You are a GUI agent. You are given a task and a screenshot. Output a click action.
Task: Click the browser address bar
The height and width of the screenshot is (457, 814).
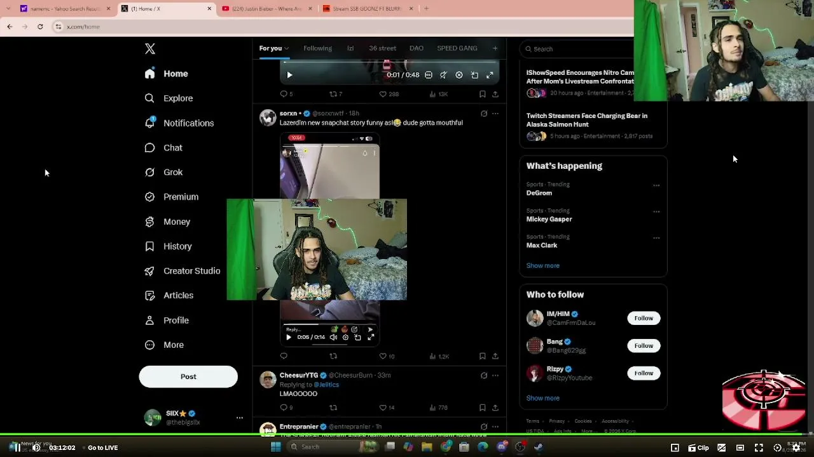(343, 27)
